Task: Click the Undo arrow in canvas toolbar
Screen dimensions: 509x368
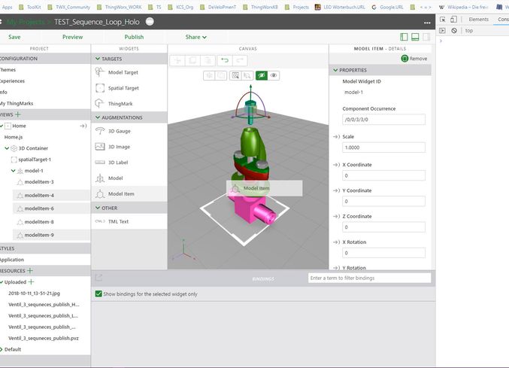Action: tap(225, 60)
